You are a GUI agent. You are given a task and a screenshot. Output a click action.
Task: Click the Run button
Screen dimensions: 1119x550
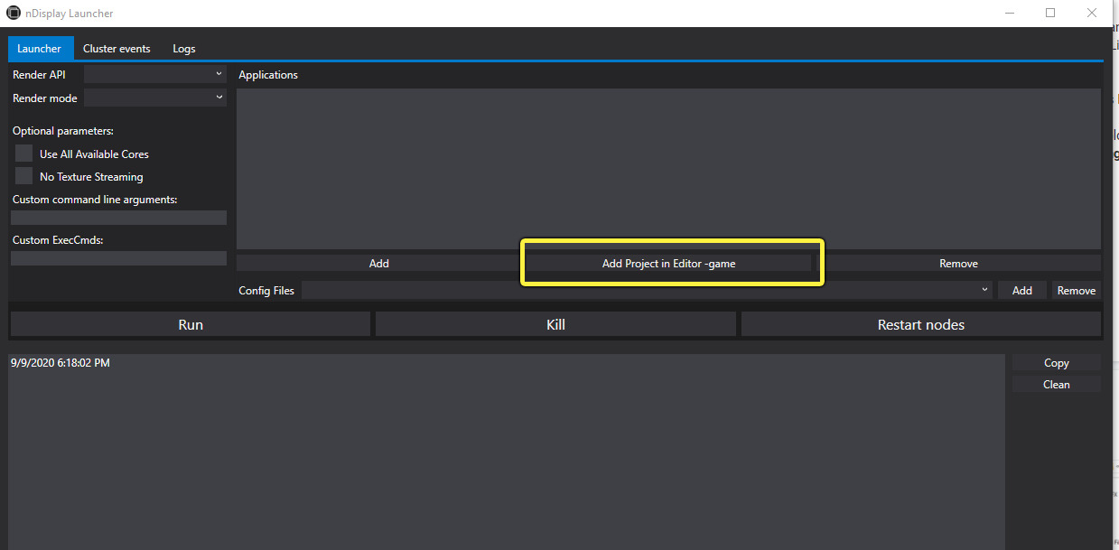coord(190,323)
